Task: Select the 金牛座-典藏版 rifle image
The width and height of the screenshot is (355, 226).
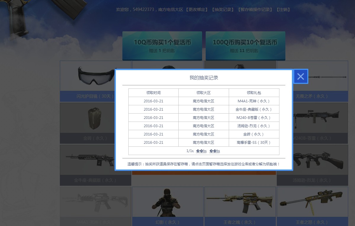Action: pos(91,159)
